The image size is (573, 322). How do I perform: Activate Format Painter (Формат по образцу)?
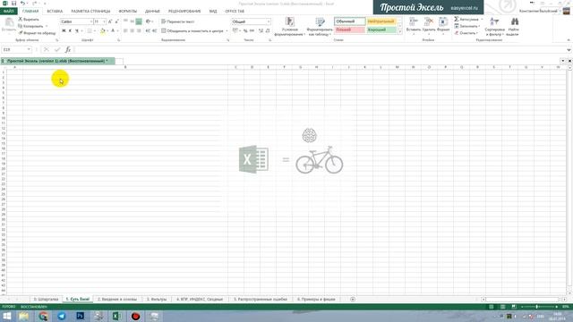[37, 33]
